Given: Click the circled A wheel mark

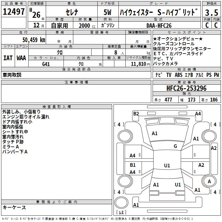Looking at the screenshot, I should click(x=210, y=181).
